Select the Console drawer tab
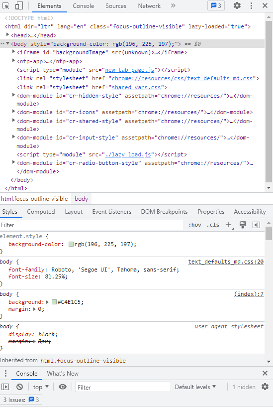273x408 pixels. pyautogui.click(x=27, y=374)
